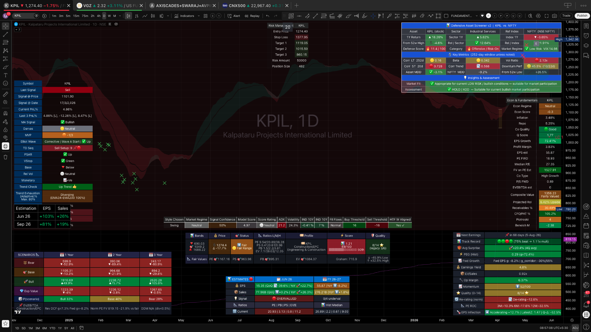Click the High 1,342.36 price label

[x=567, y=39]
